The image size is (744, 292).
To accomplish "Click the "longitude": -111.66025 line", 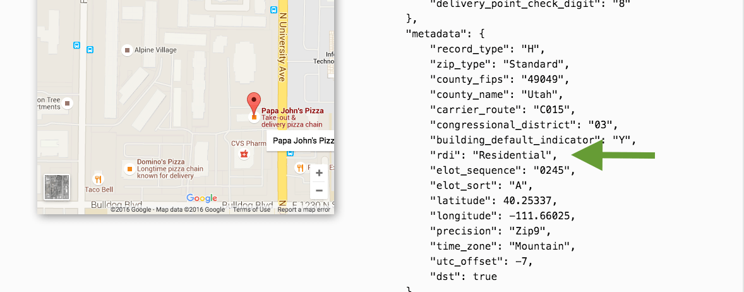I will [503, 216].
